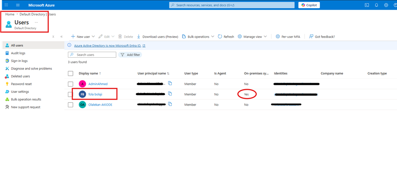Open portal settings gear icon
Image resolution: width=397 pixels, height=173 pixels.
pyautogui.click(x=386, y=5)
